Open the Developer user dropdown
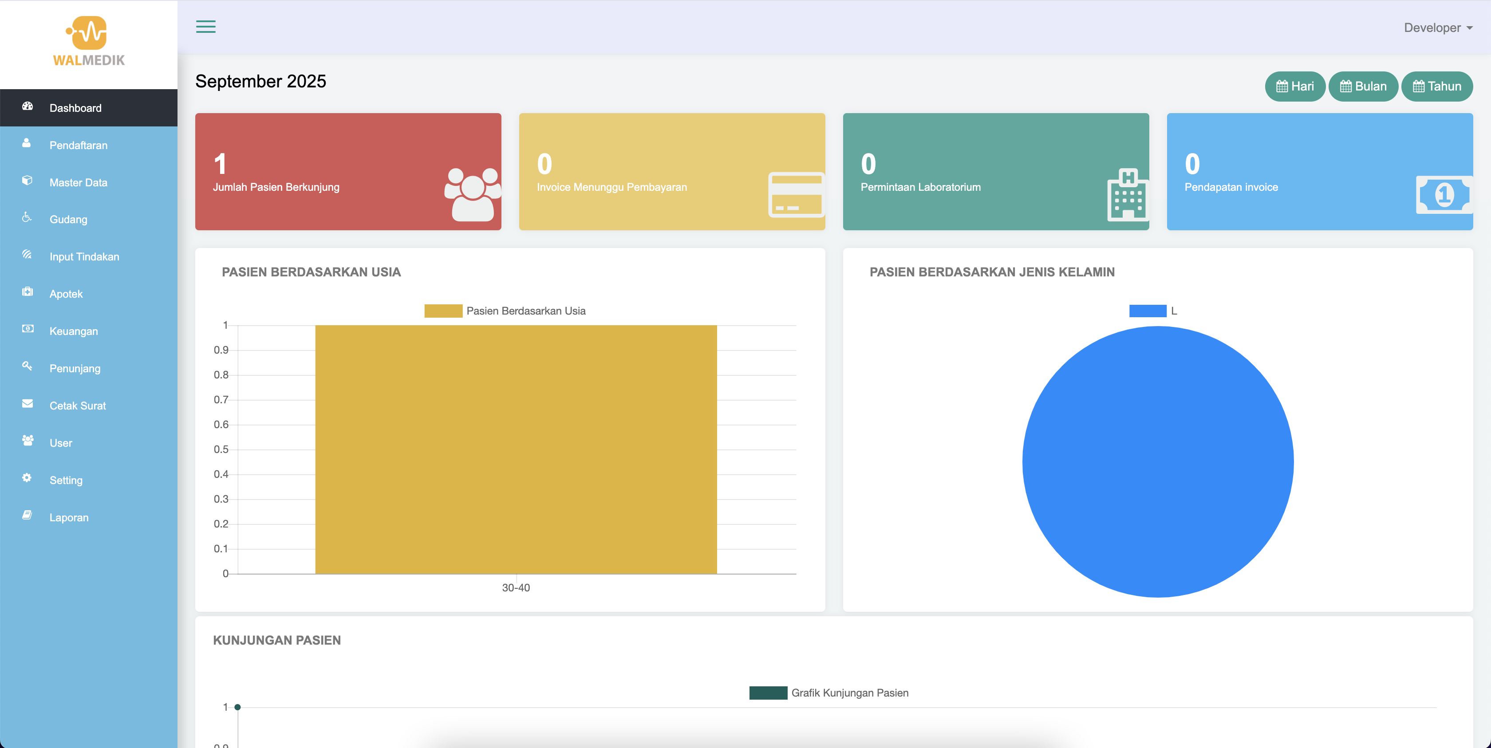The height and width of the screenshot is (748, 1491). (1438, 28)
